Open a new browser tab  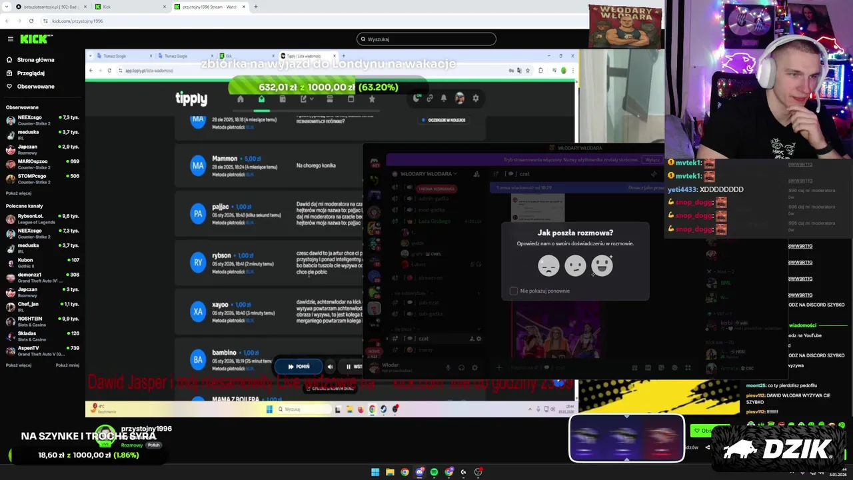(x=256, y=7)
